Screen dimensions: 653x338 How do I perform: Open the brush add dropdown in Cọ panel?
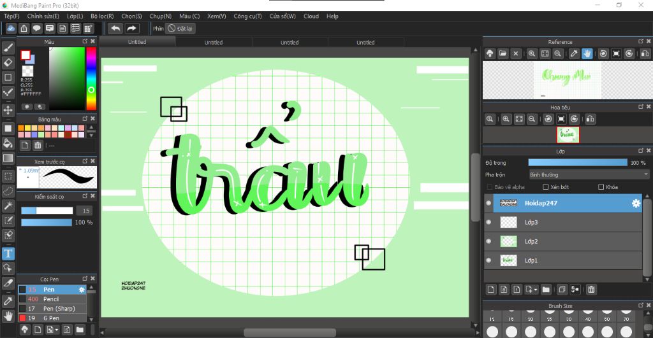coord(57,330)
